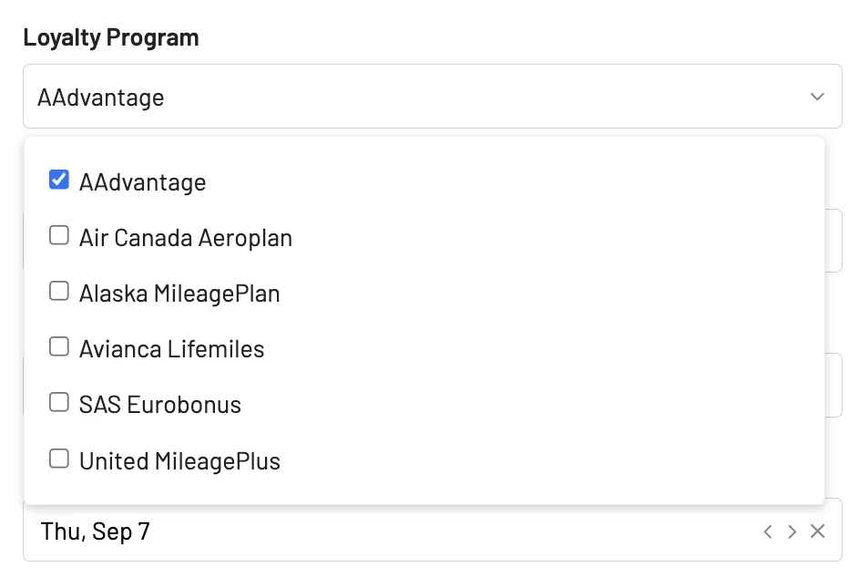Uncheck the AAdvantage checkbox
858x578 pixels.
pyautogui.click(x=59, y=180)
